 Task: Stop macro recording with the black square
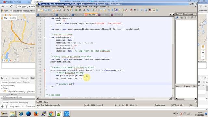click(x=135, y=10)
